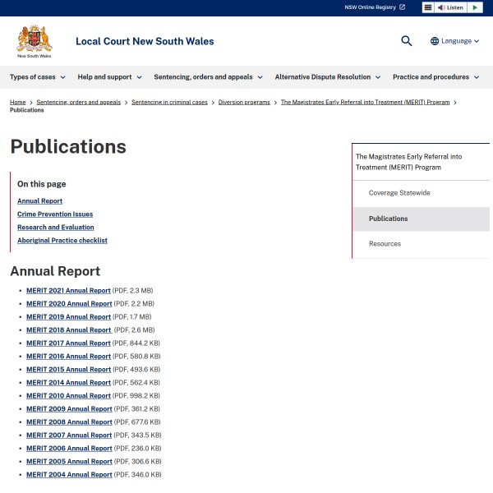Expand Sentencing, orders and appeals menu
The height and width of the screenshot is (493, 493).
click(208, 77)
